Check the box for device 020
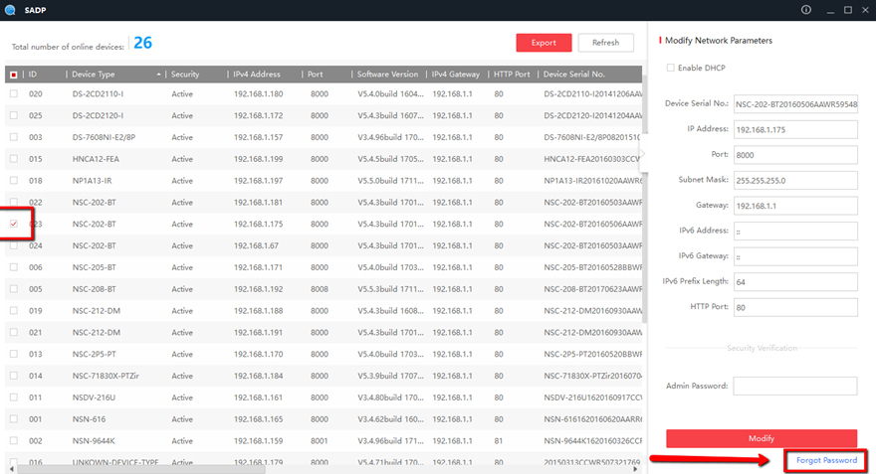Viewport: 876px width, 474px height. [x=13, y=93]
